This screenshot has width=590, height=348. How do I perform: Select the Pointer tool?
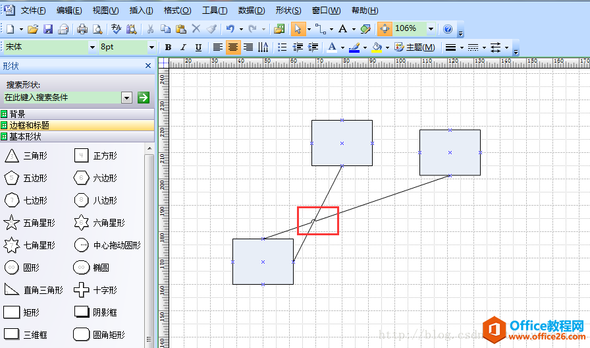(x=297, y=29)
